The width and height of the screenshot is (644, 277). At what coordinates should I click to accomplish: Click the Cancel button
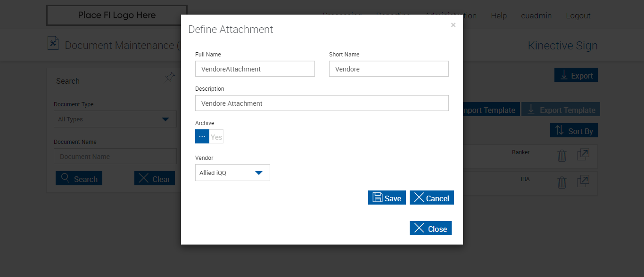(x=431, y=198)
